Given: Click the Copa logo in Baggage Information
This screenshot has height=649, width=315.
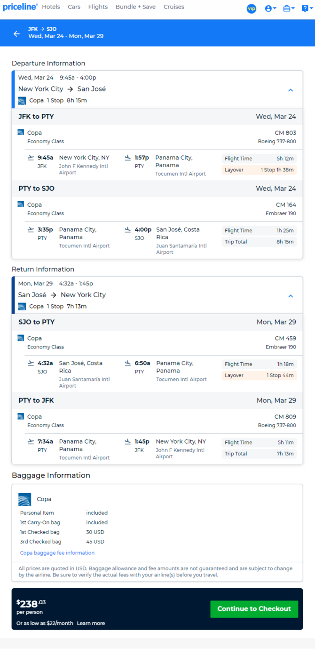Looking at the screenshot, I should 24,499.
